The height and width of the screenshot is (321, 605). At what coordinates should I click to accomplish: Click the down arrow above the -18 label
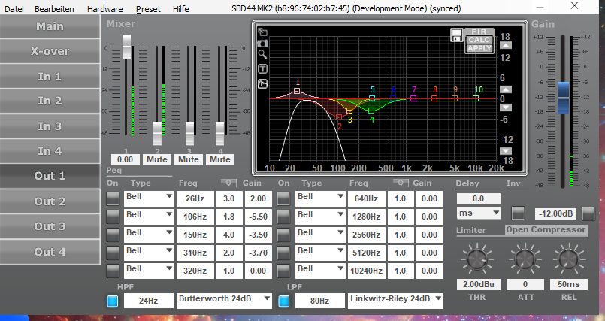(506, 151)
